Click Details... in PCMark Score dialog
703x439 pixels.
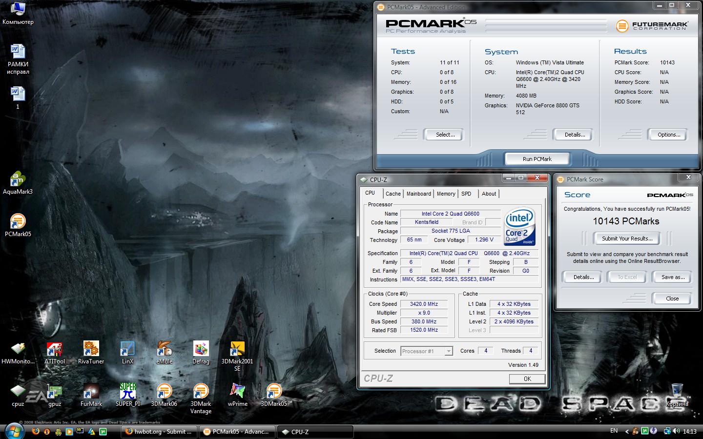click(582, 277)
